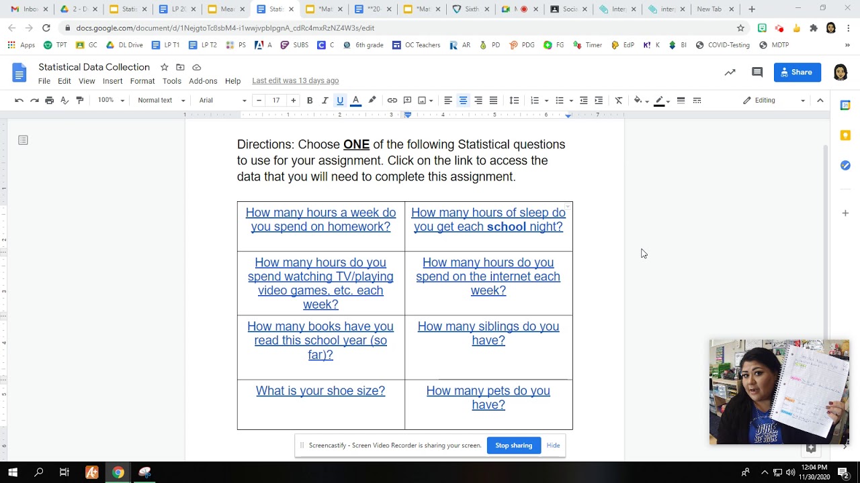
Task: Open the 'How many siblings do you have?' link
Action: (x=488, y=333)
